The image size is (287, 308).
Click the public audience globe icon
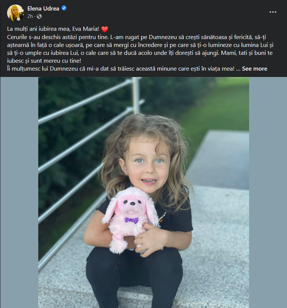39,16
